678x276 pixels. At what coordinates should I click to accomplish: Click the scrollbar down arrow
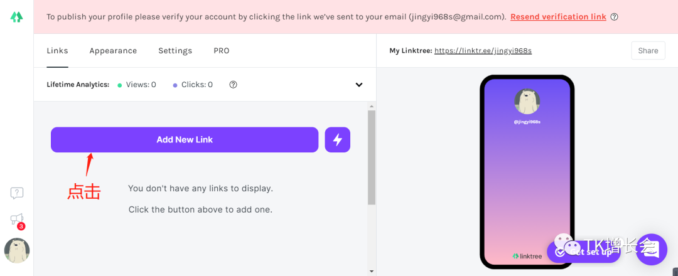[372, 271]
